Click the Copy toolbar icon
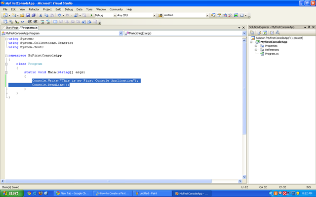Image resolution: width=316 pixels, height=197 pixels. 46,15
